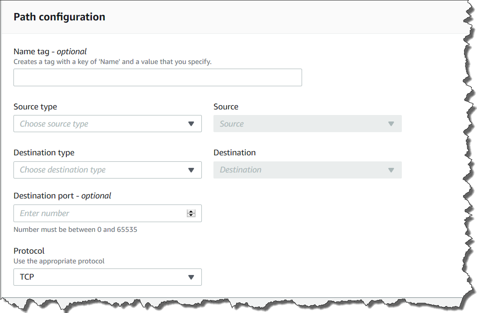Click the greyed-out Source dropdown placeholder
Screen dimensions: 477x313
(x=297, y=124)
